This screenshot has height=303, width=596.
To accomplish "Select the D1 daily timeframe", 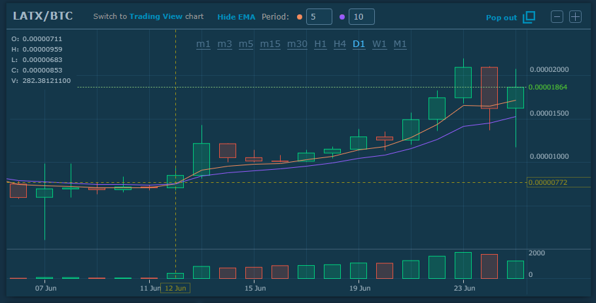I will pos(359,44).
